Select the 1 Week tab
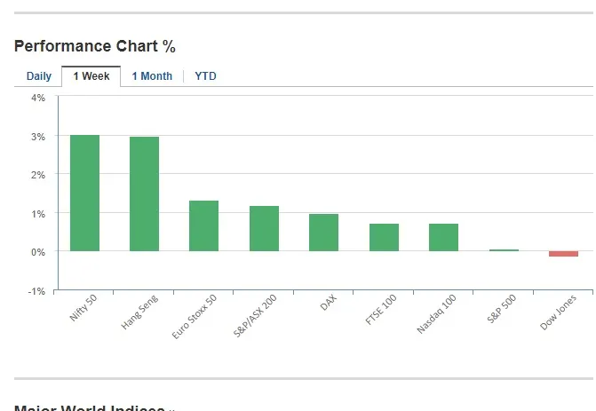Image resolution: width=596 pixels, height=411 pixels. (91, 76)
